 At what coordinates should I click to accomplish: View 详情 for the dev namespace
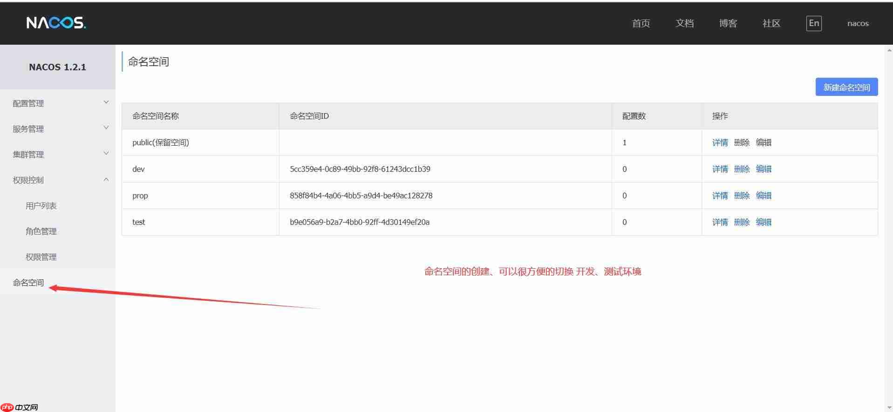click(720, 169)
